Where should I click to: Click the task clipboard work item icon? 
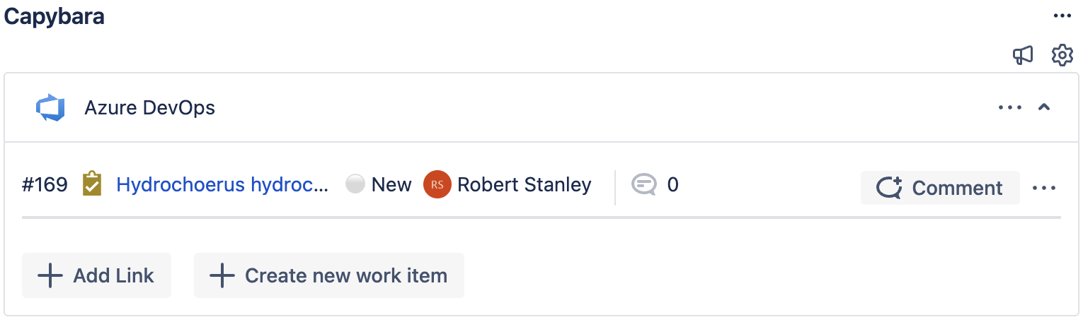91,184
